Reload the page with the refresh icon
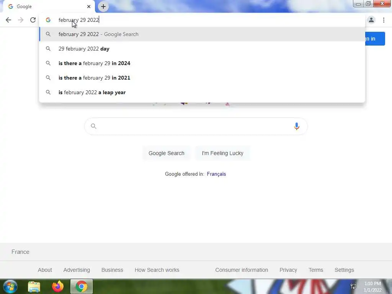This screenshot has width=392, height=294. tap(33, 20)
